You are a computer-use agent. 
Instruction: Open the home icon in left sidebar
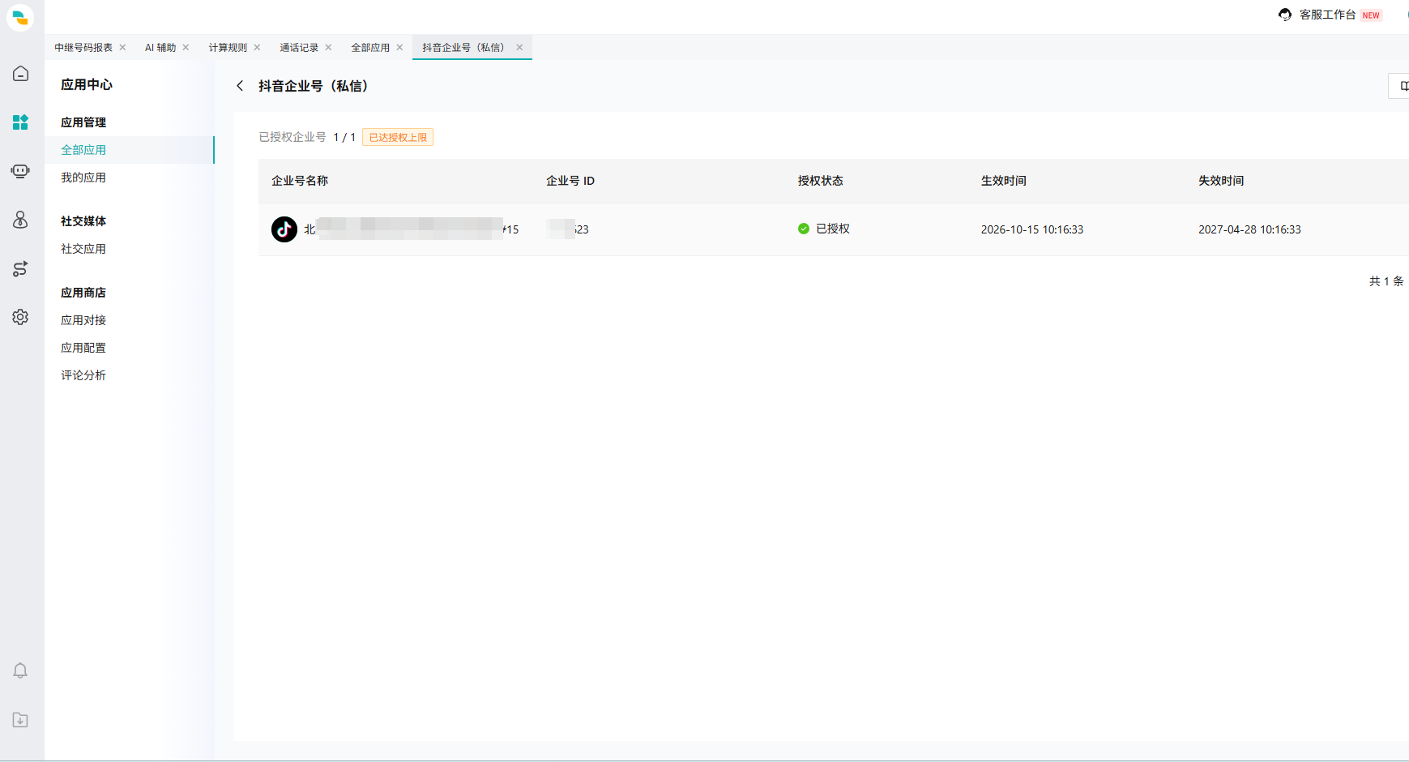21,74
